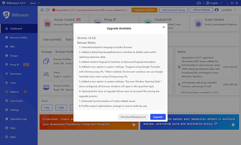Screen dimensions: 241x145
Task: Click the refresh icon in top bar
Action: click(x=48, y=10)
